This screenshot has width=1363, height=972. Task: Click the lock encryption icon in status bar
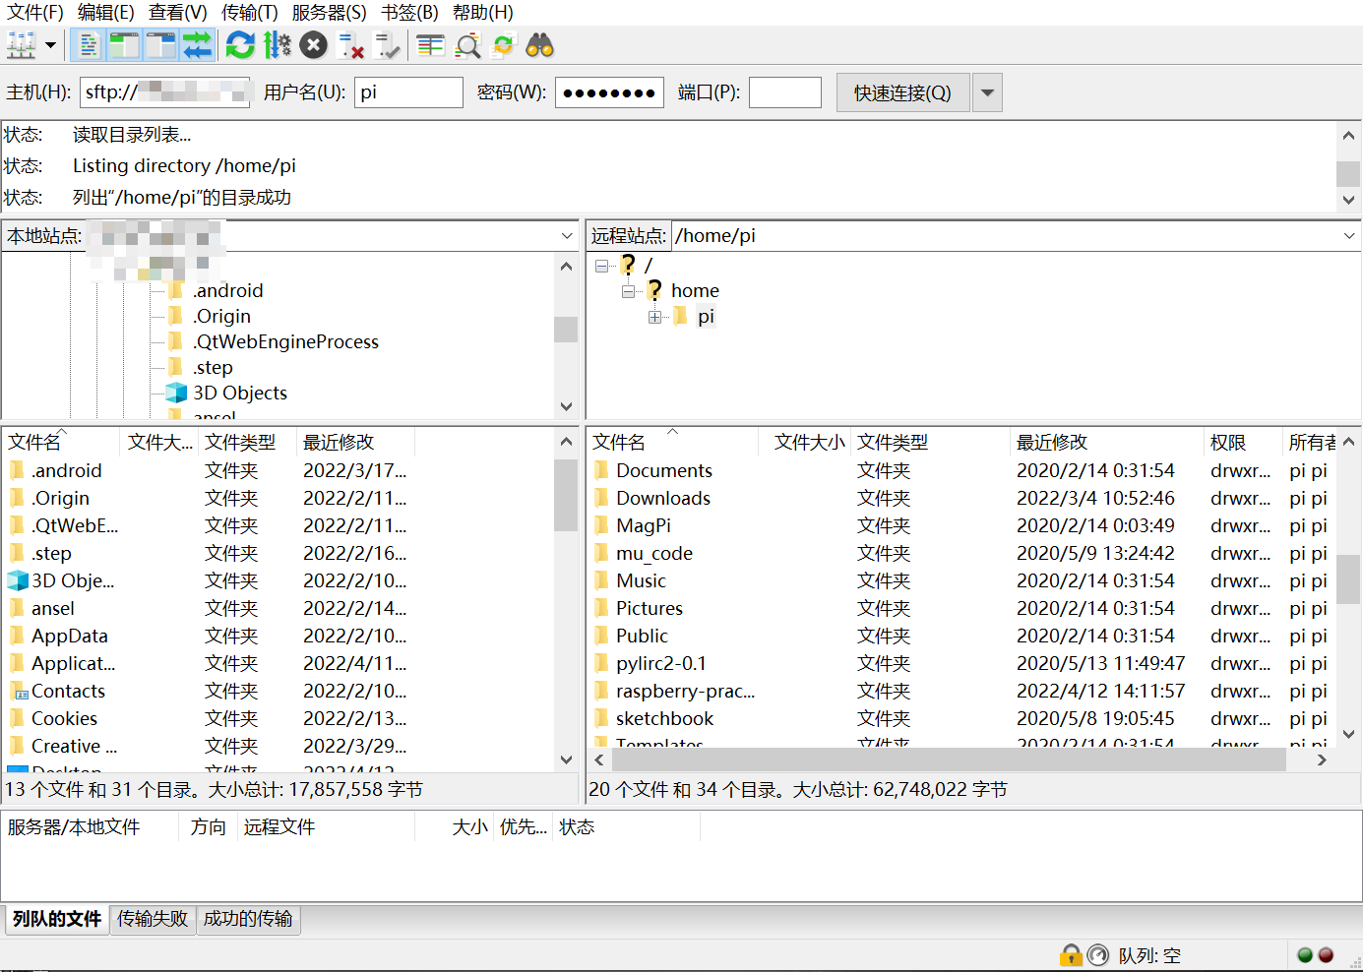click(1071, 954)
